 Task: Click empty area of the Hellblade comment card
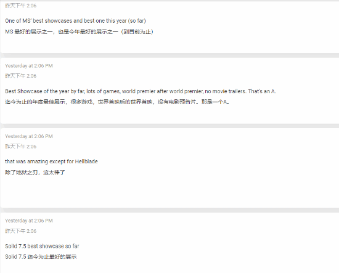point(195,190)
